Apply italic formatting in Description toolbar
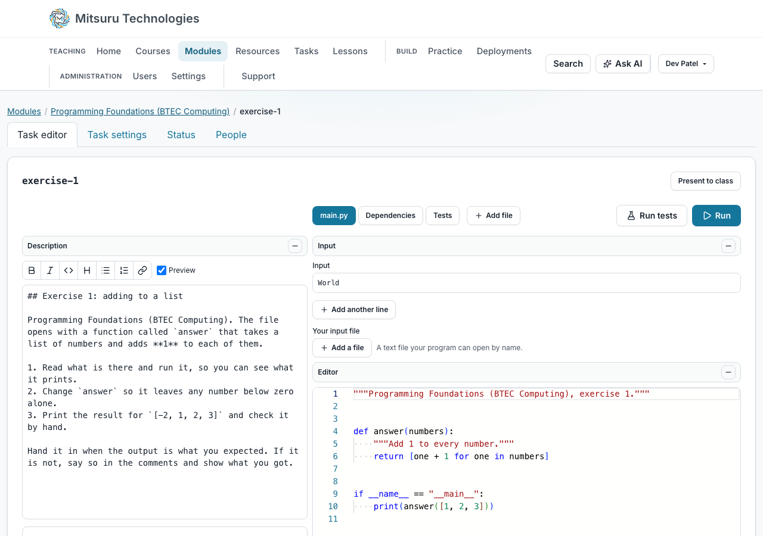The height and width of the screenshot is (536, 763). tap(50, 270)
